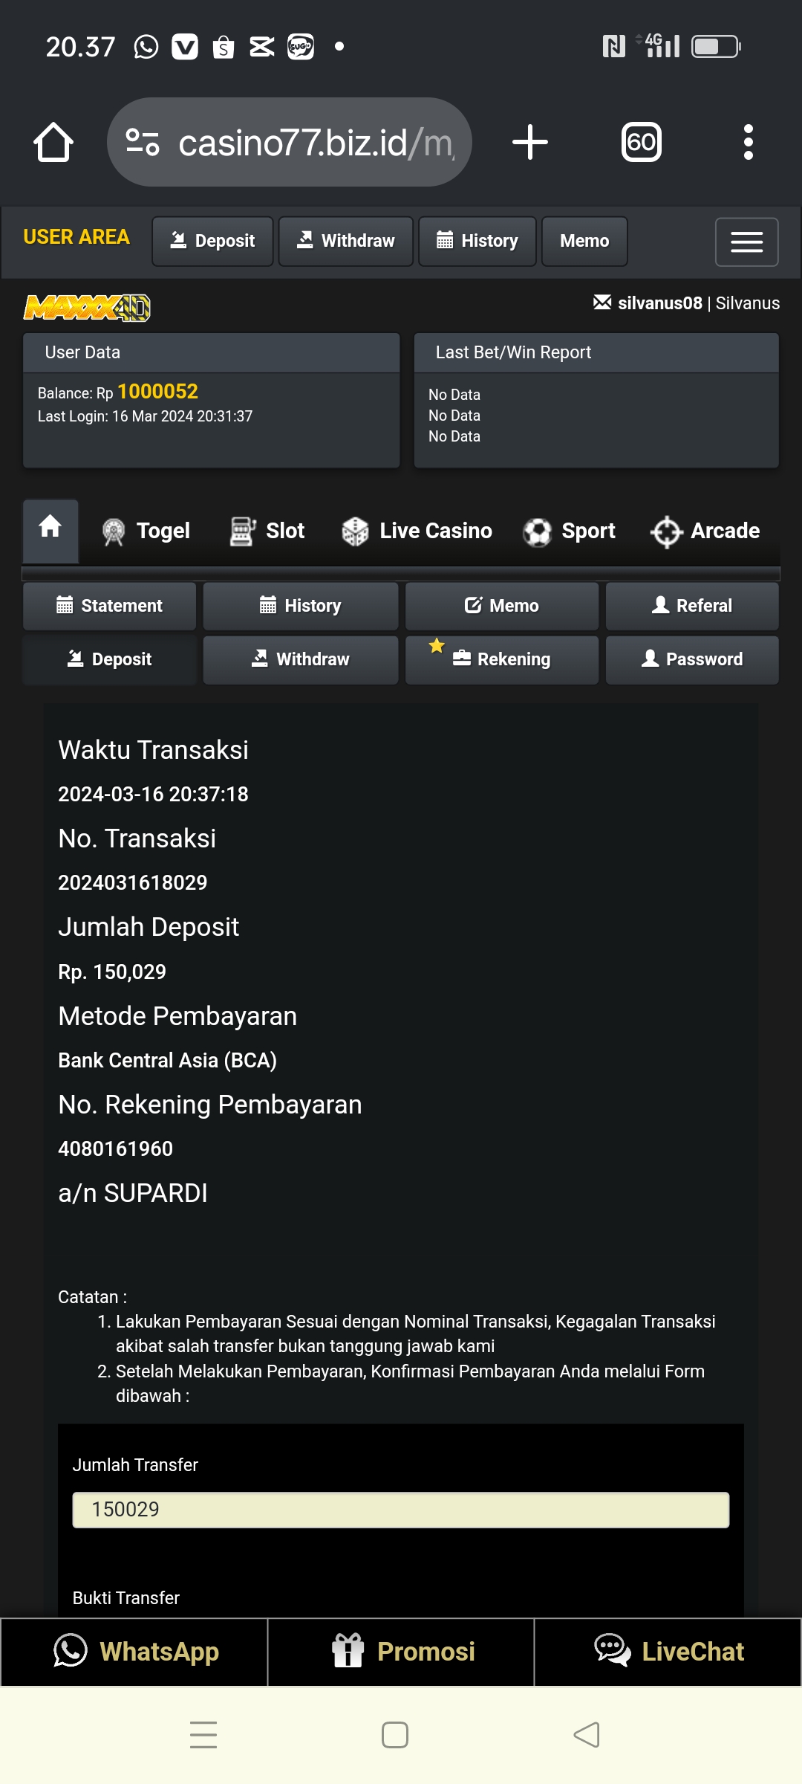802x1784 pixels.
Task: Open the Promosi gift link
Action: click(x=401, y=1652)
